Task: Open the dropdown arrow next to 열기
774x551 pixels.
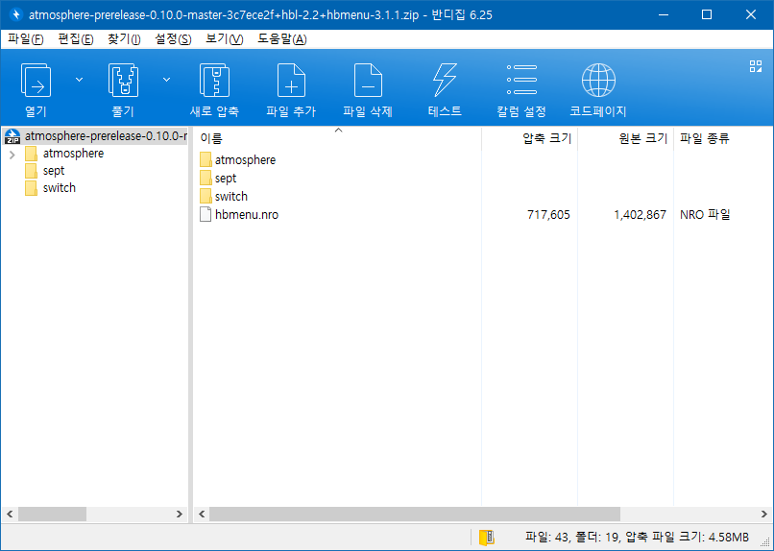Action: click(79, 80)
